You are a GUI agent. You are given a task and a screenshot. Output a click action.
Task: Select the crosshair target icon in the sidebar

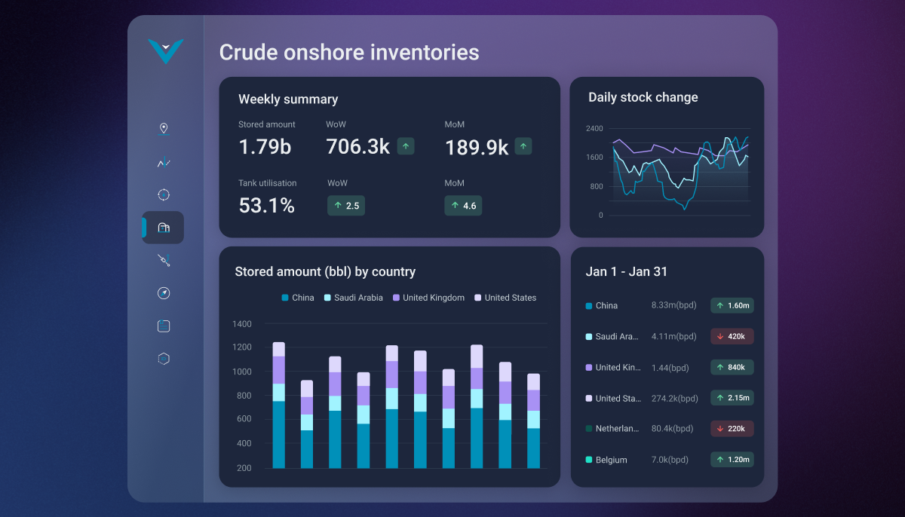164,194
